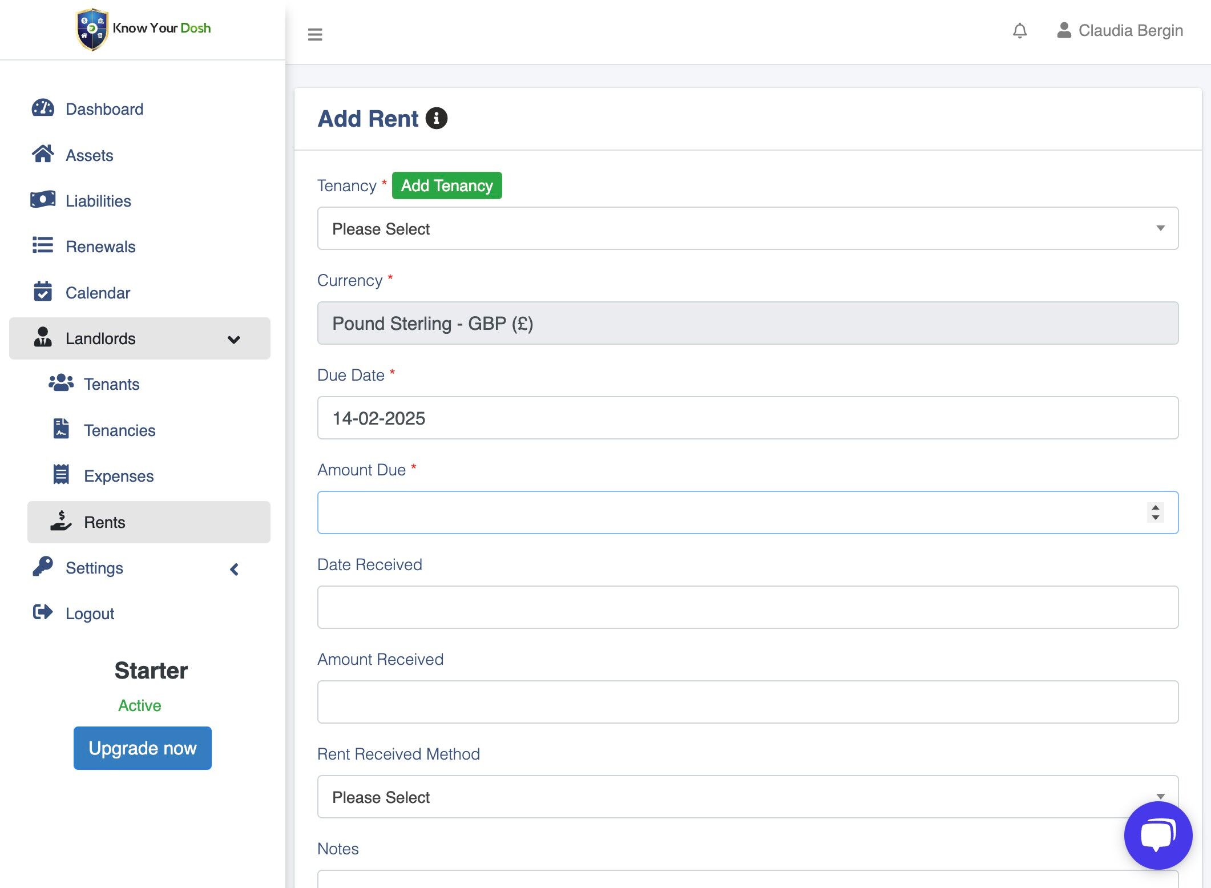This screenshot has width=1211, height=888.
Task: Go to the Tenants page
Action: tap(111, 384)
